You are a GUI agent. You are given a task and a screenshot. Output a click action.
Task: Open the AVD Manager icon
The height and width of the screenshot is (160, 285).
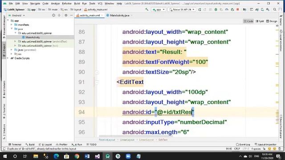(262, 9)
